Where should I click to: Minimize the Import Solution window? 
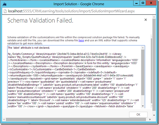pos(136,3)
